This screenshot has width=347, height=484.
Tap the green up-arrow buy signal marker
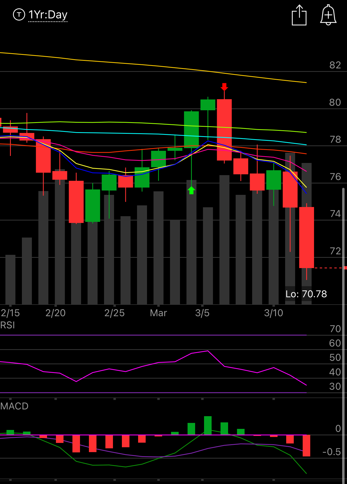[x=191, y=190]
